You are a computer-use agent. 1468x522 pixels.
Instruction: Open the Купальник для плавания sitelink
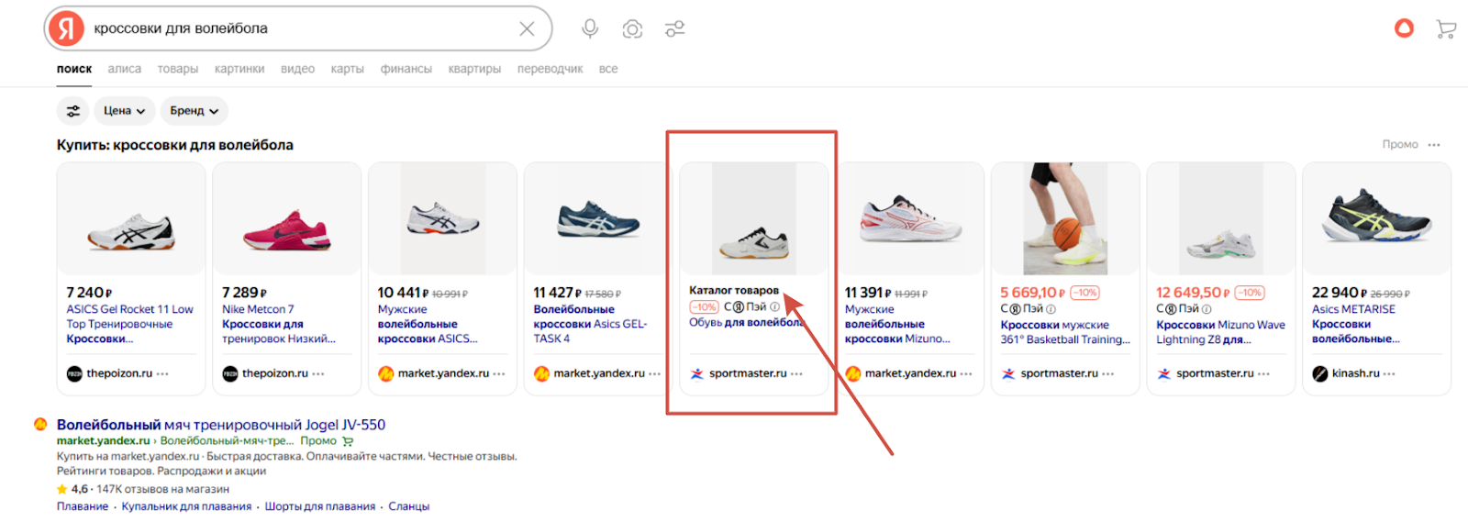coord(186,506)
